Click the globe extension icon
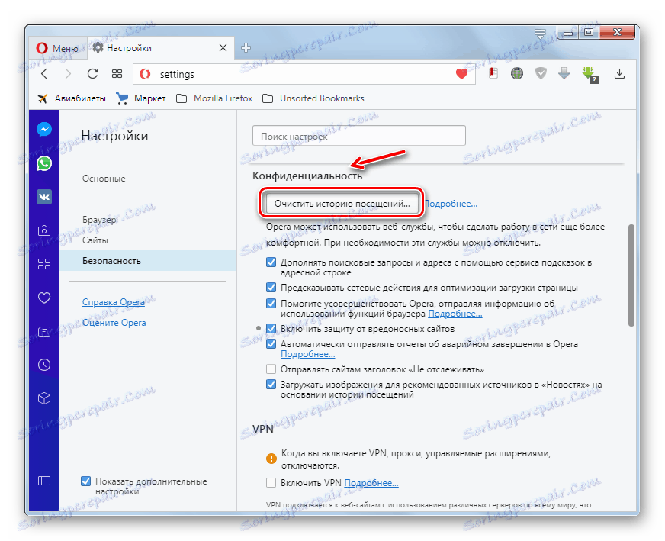 [x=516, y=74]
